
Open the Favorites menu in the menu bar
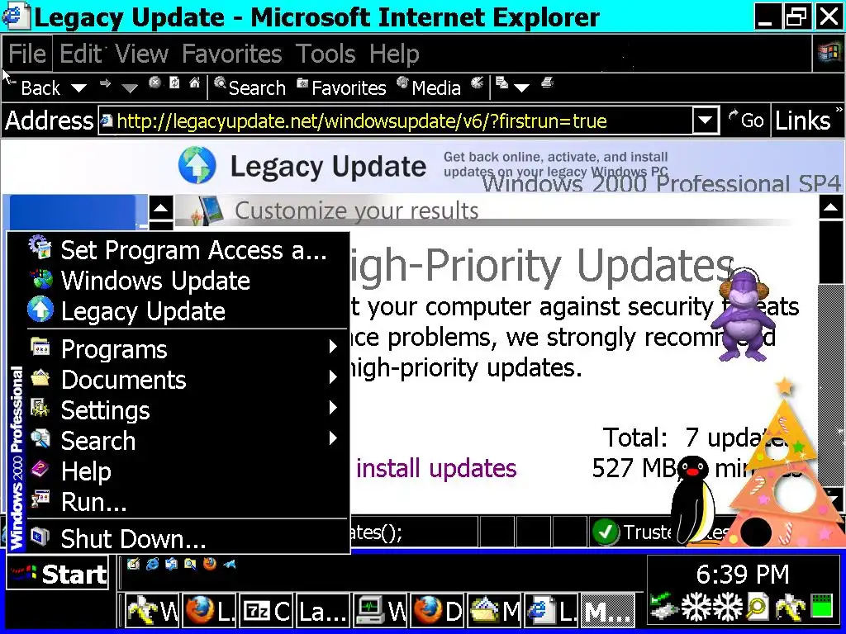point(232,54)
